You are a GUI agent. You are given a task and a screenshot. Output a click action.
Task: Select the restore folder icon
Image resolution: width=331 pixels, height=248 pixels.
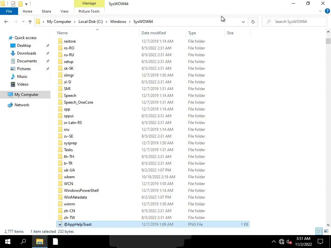tap(60, 41)
